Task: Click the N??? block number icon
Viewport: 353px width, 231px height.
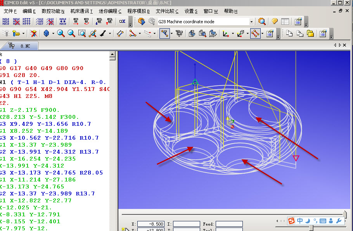Action: click(x=26, y=22)
